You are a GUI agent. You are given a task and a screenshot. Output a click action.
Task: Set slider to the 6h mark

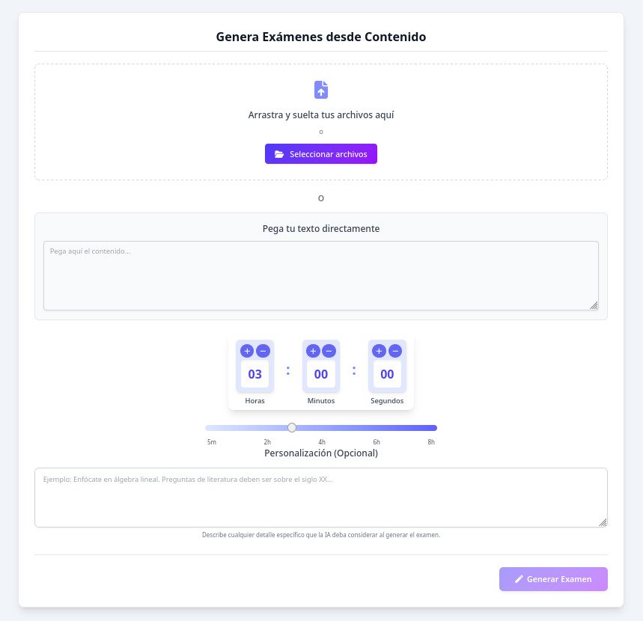(x=377, y=428)
